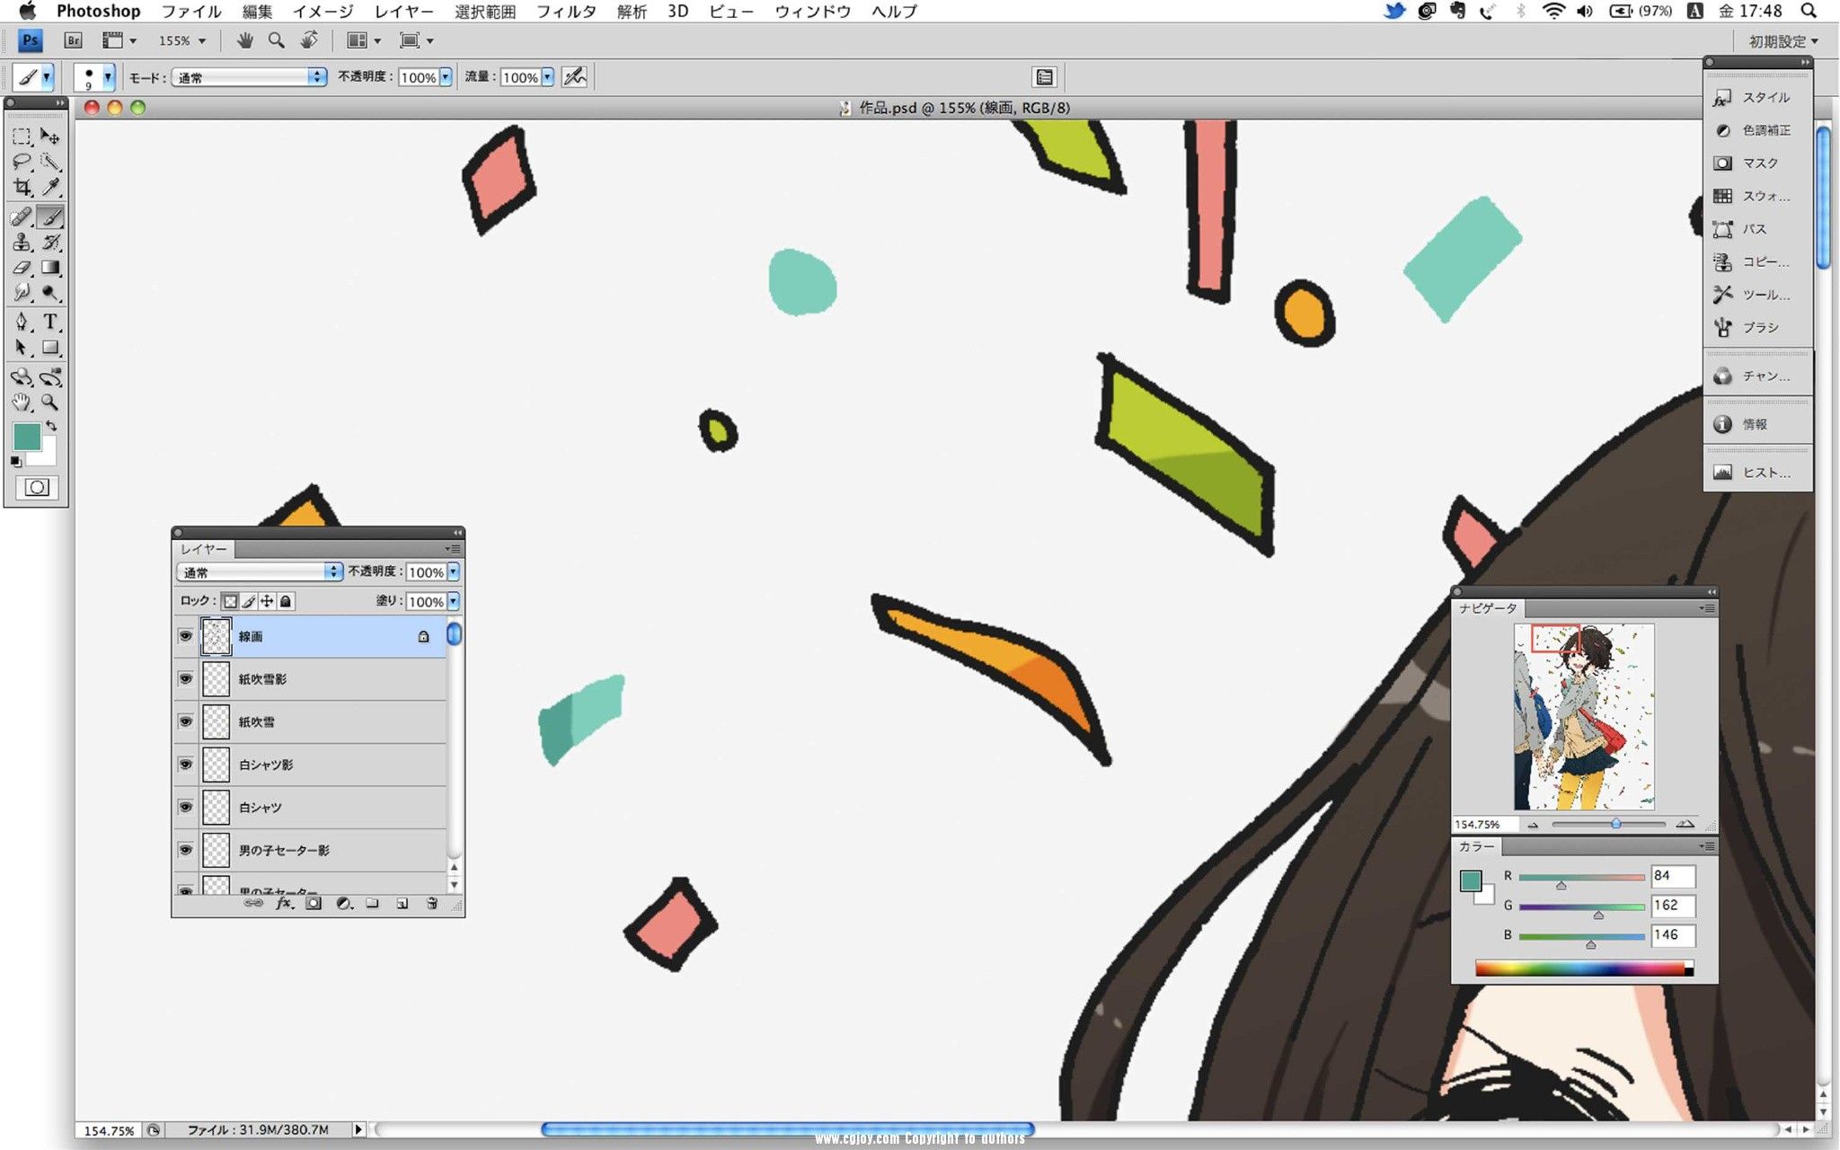The image size is (1840, 1150).
Task: Open the blending mode dropdown
Action: coord(257,571)
